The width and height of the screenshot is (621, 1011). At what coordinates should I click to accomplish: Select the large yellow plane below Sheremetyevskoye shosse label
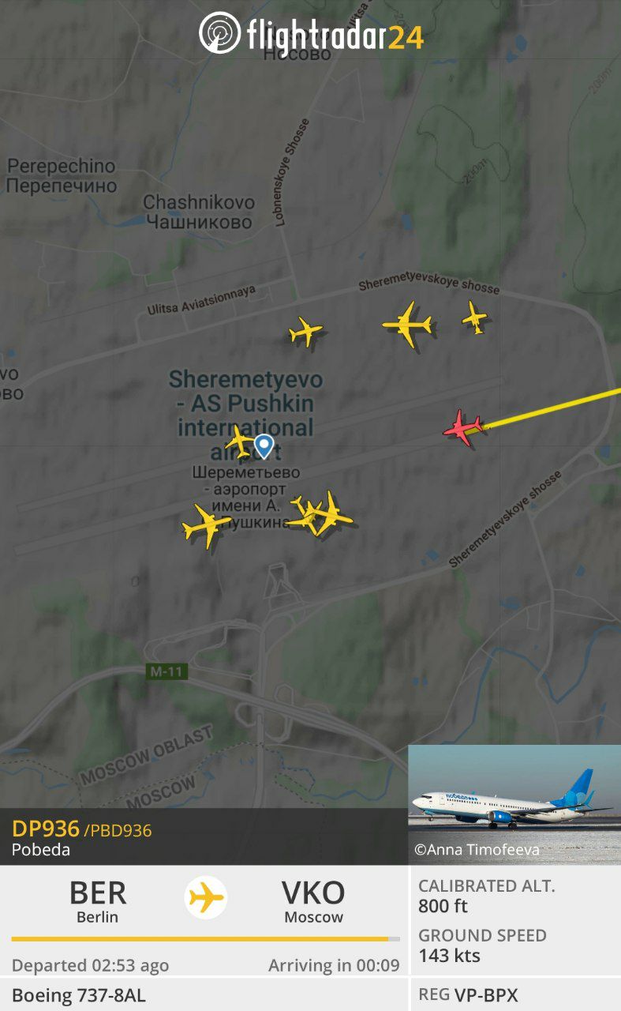click(x=408, y=324)
